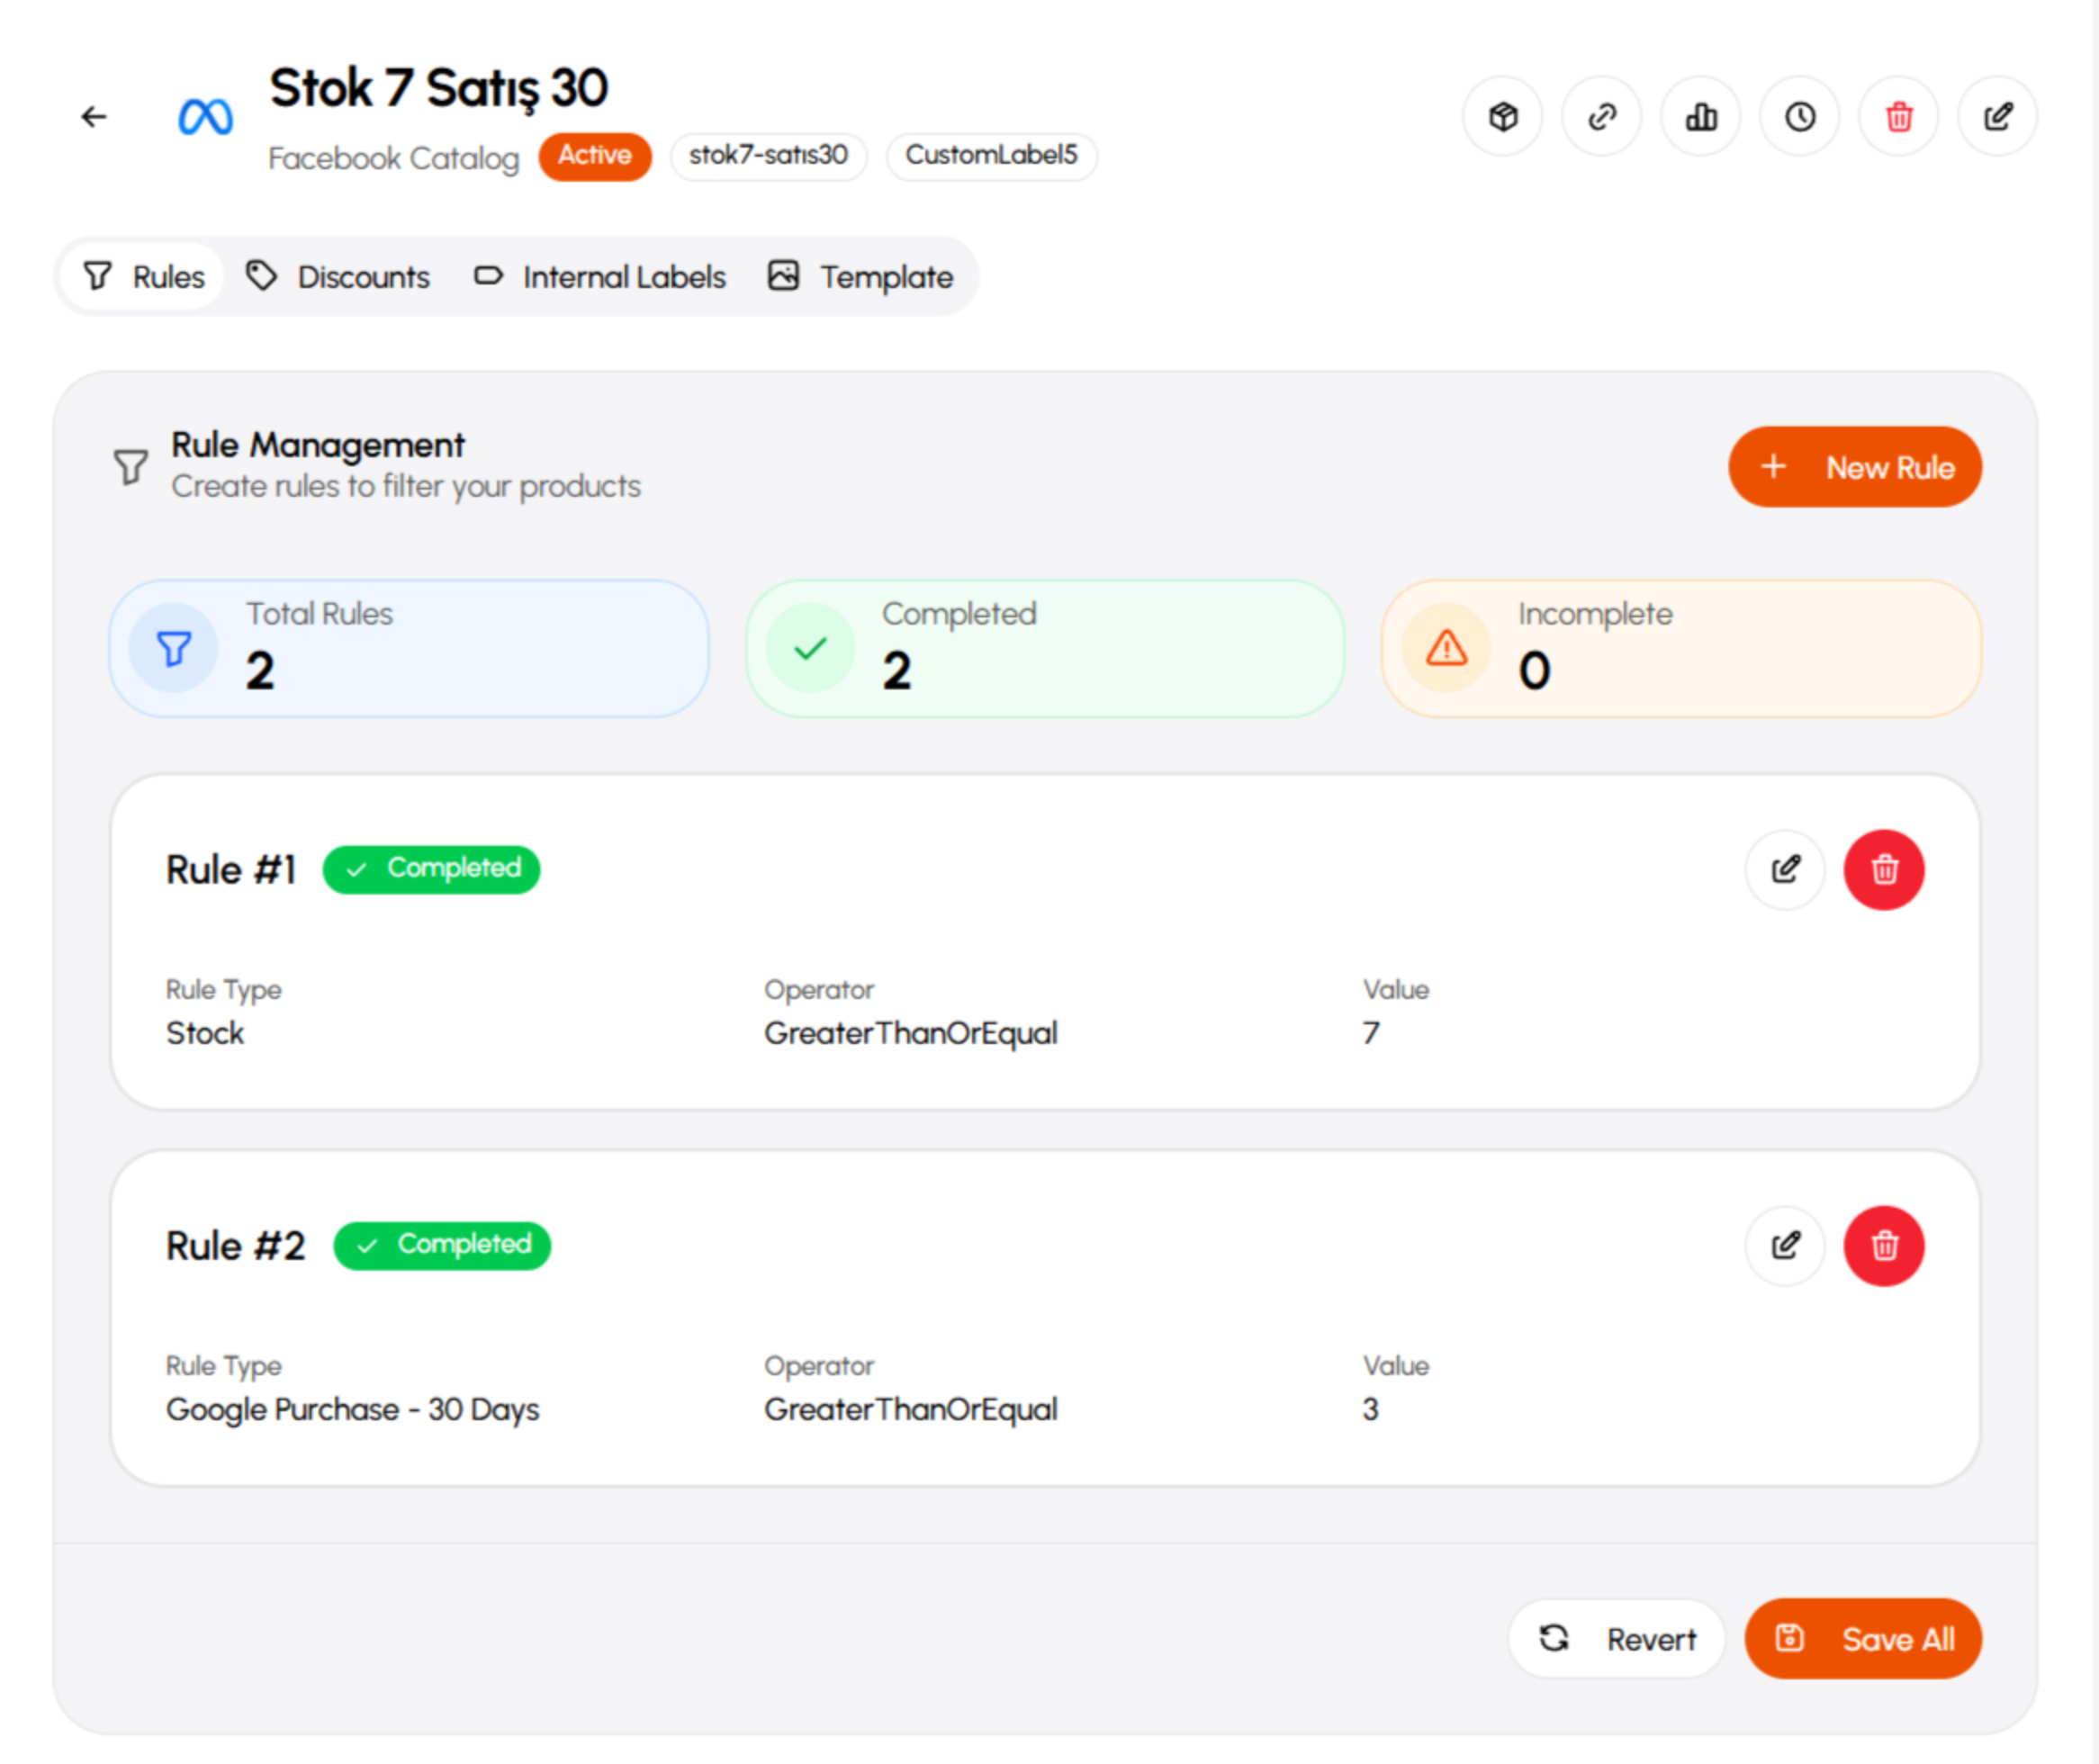Delete Rule #2 with red trash button

coord(1884,1246)
